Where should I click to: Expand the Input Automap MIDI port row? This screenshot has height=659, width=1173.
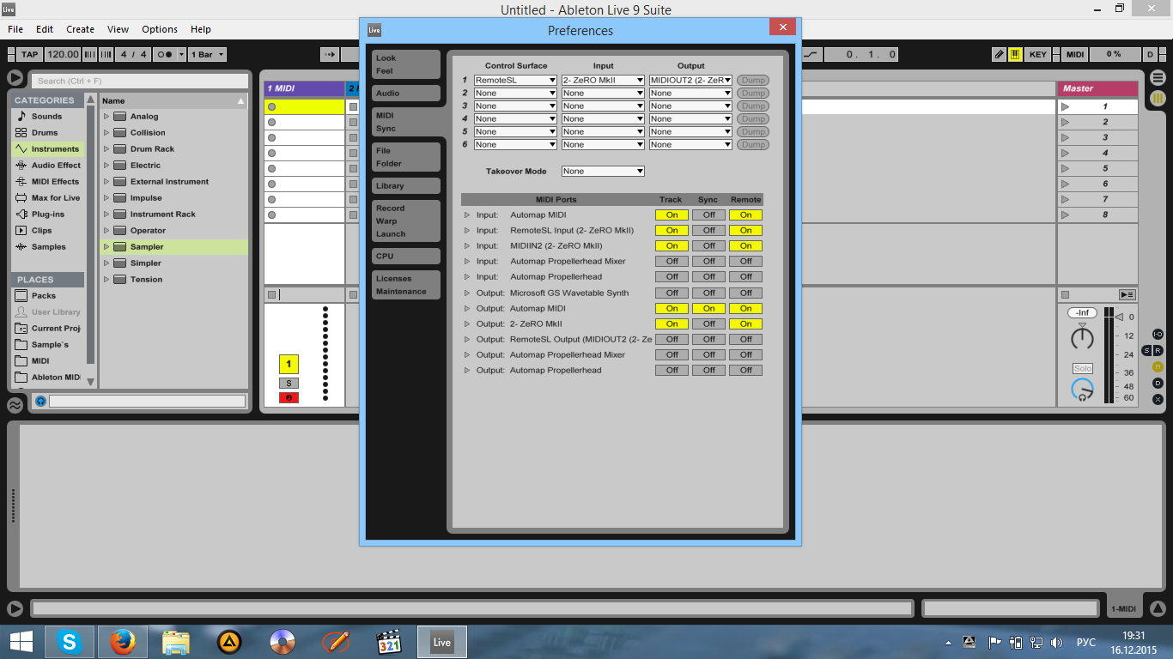pos(467,215)
